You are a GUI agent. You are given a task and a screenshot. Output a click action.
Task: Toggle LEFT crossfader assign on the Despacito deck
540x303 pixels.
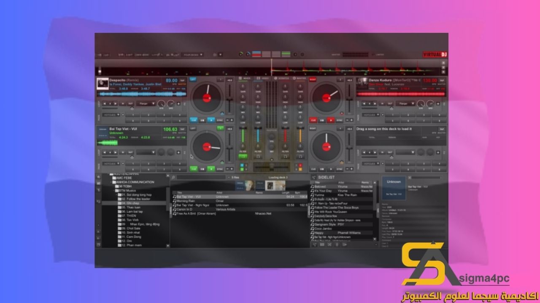(x=193, y=79)
